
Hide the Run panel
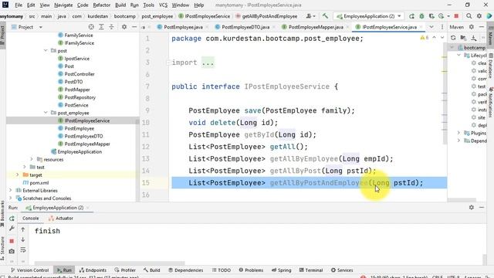[482, 208]
